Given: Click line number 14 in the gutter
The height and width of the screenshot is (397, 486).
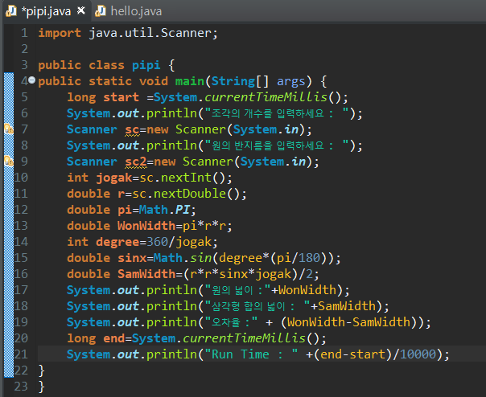Looking at the screenshot, I should coord(21,242).
